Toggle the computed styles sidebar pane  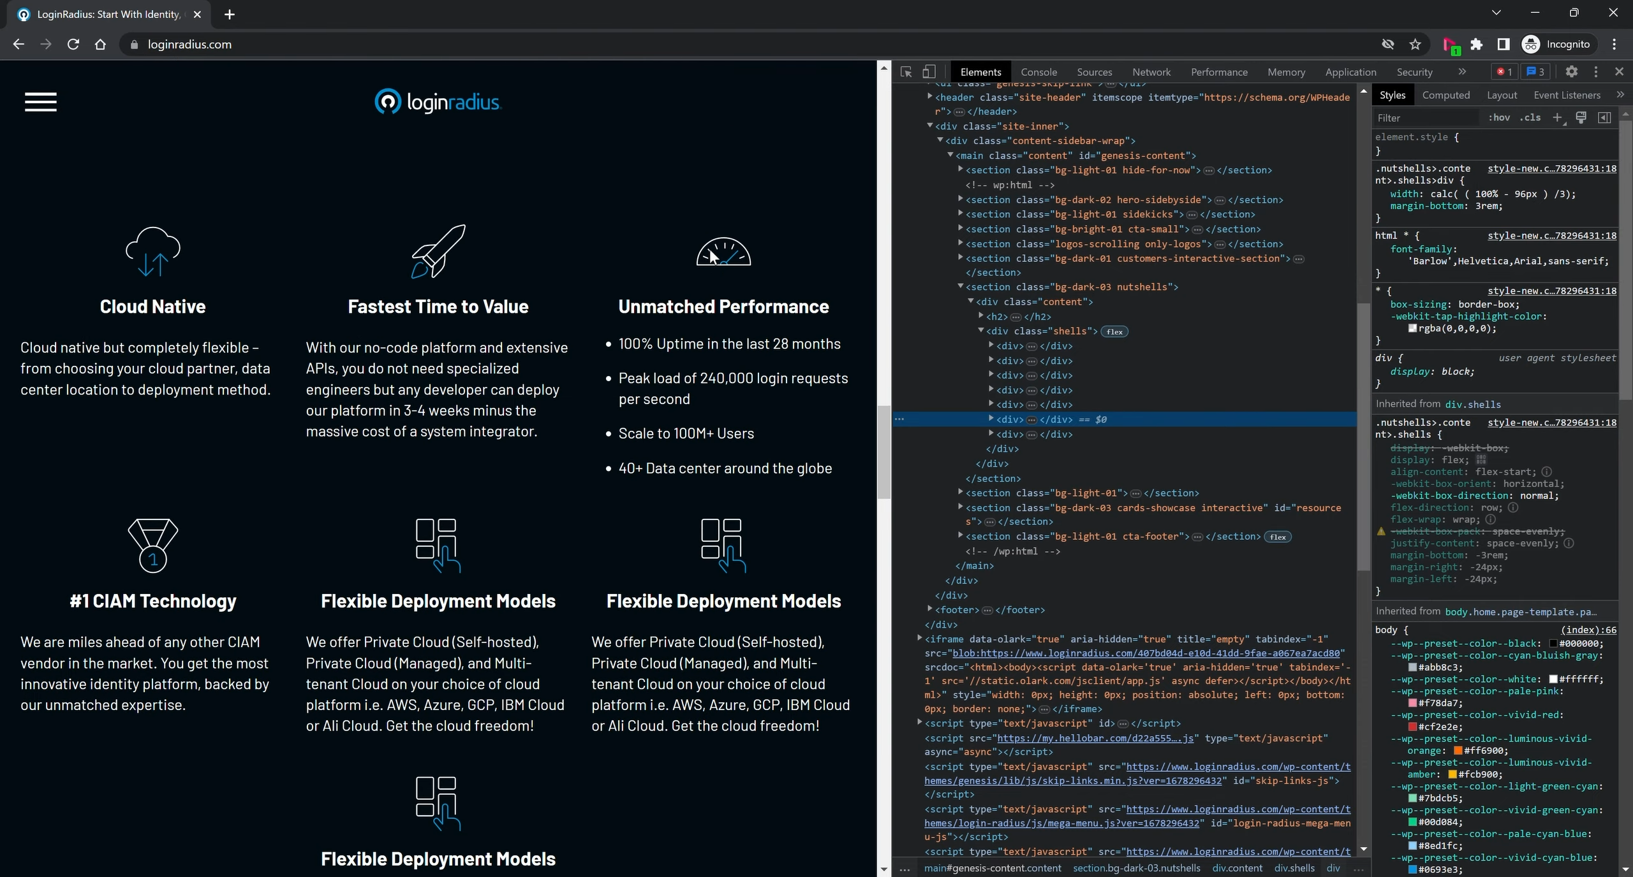tap(1604, 118)
